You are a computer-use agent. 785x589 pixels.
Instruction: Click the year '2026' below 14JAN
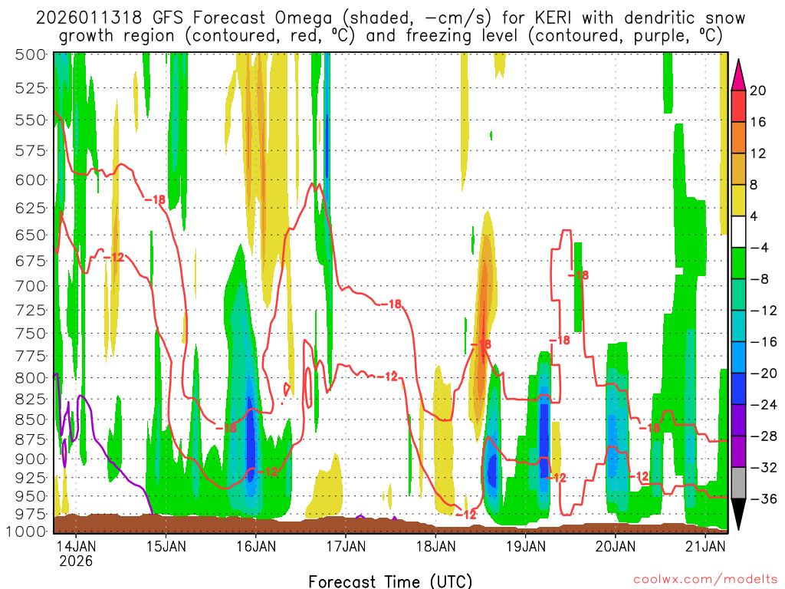click(76, 561)
